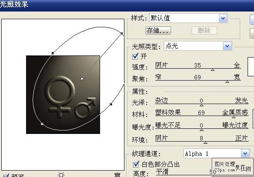Click the 聚焦 value 69
The image size is (254, 177).
[198, 77]
